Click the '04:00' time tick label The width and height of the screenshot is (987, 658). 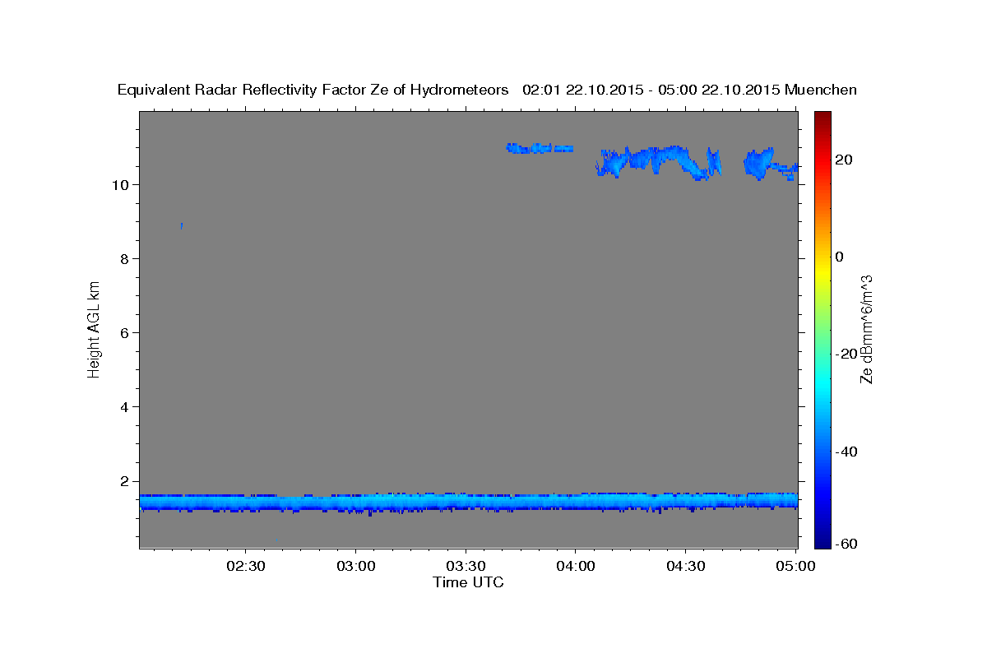pos(576,567)
